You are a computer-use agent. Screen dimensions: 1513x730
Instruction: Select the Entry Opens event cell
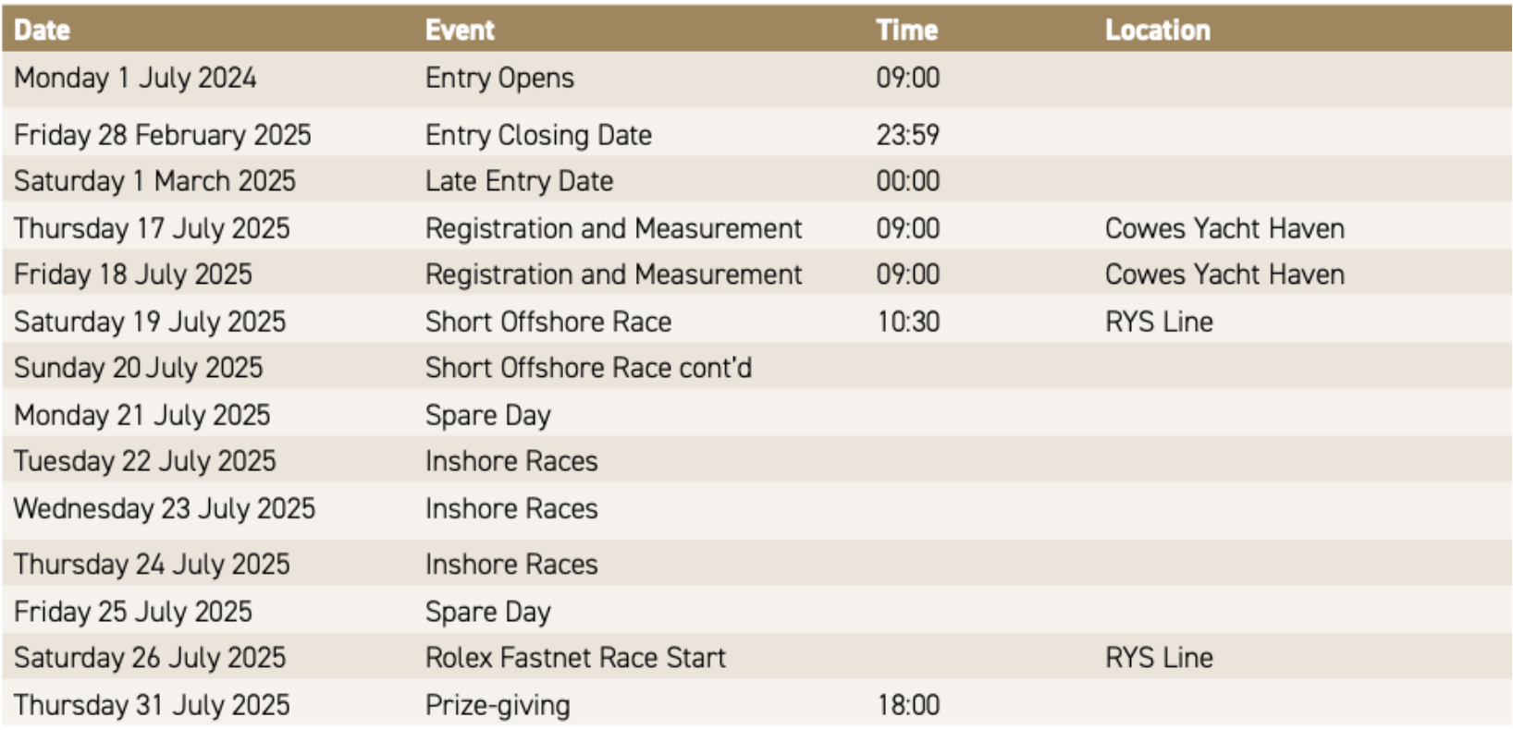point(499,78)
